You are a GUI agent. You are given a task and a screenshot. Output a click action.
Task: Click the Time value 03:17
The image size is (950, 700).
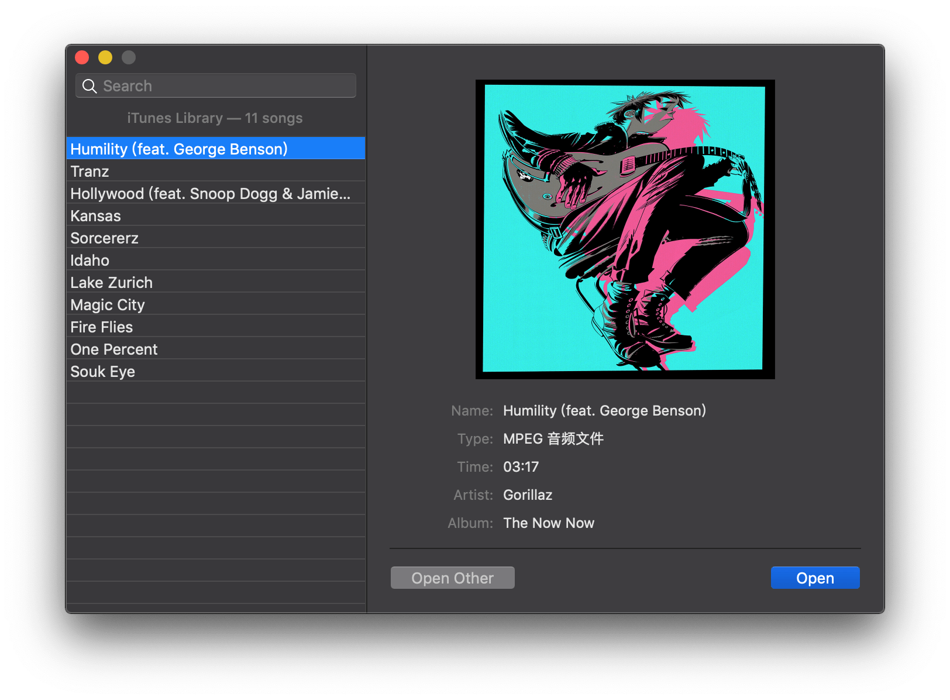[x=521, y=467]
